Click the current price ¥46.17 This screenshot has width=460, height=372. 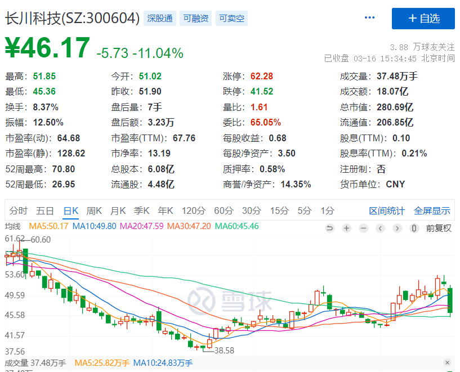click(47, 47)
